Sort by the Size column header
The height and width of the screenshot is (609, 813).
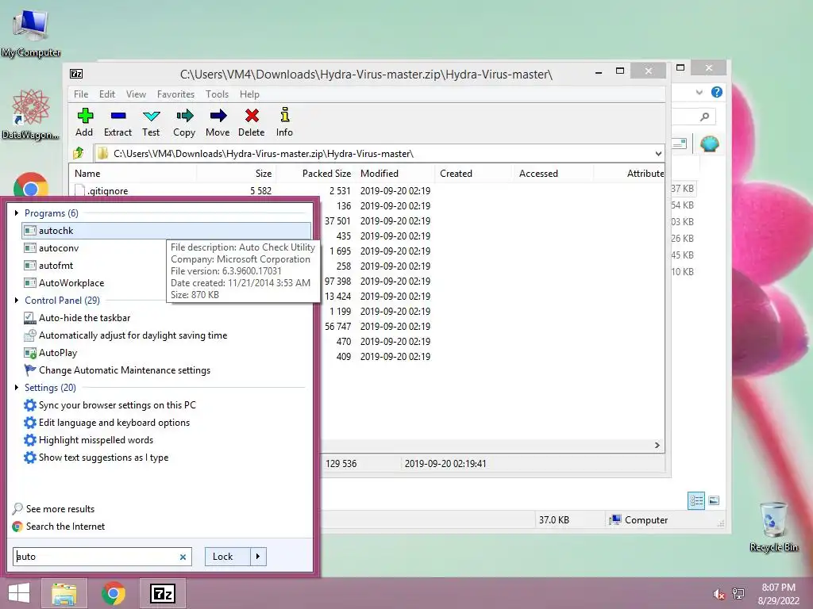click(x=237, y=174)
